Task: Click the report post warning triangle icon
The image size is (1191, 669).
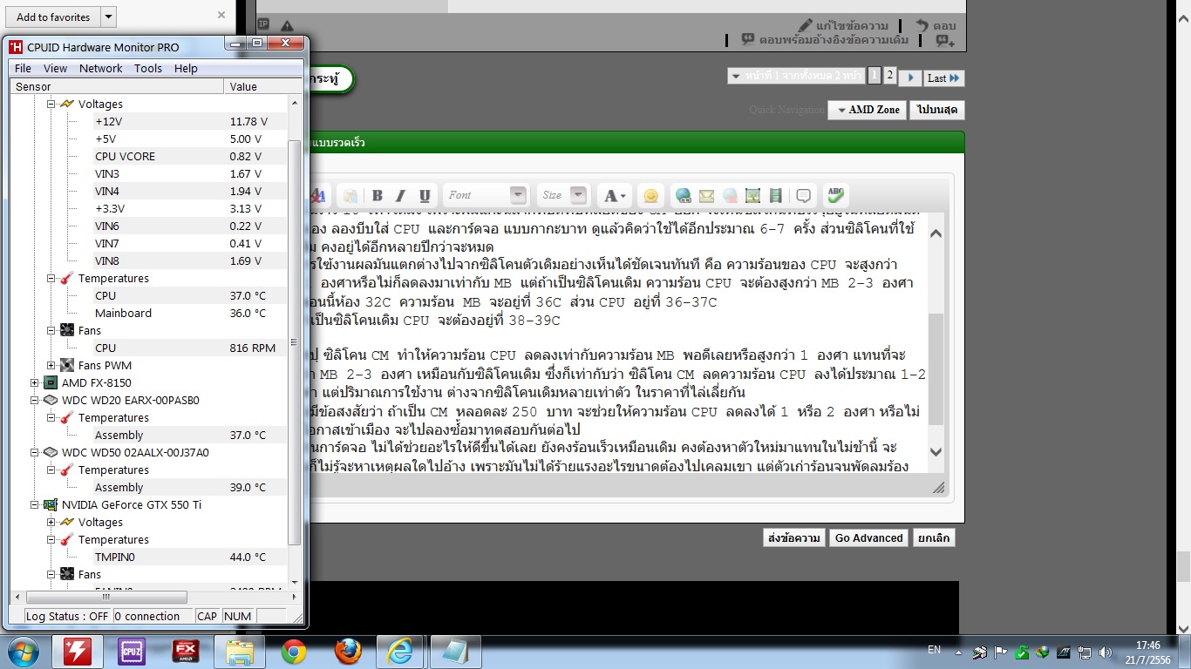Action: (x=287, y=26)
